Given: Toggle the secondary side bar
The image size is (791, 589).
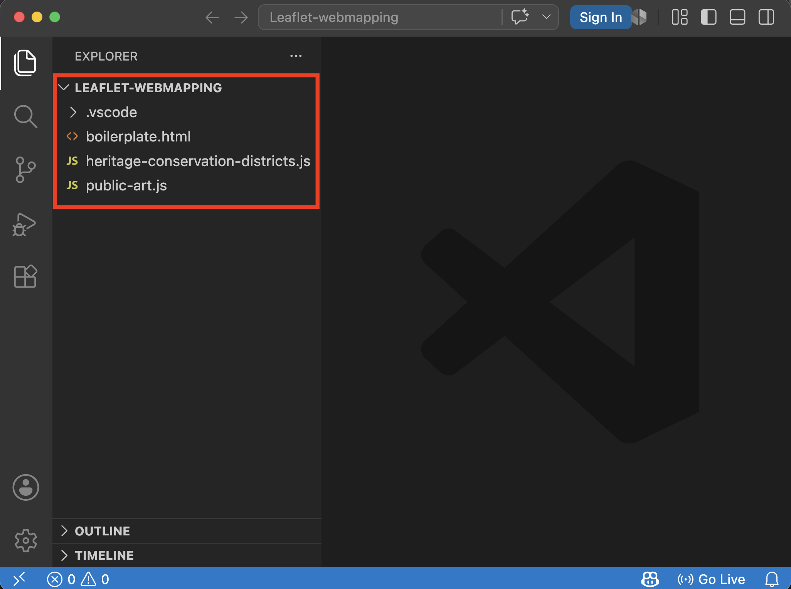Looking at the screenshot, I should pos(766,17).
